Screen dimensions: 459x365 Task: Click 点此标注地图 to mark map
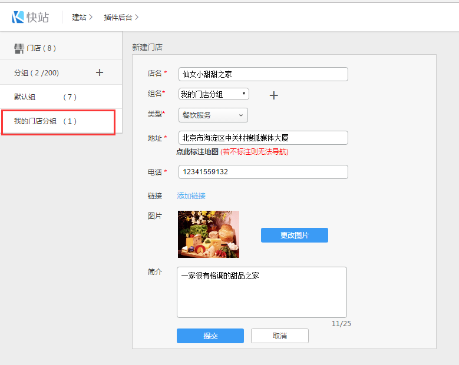tap(197, 152)
